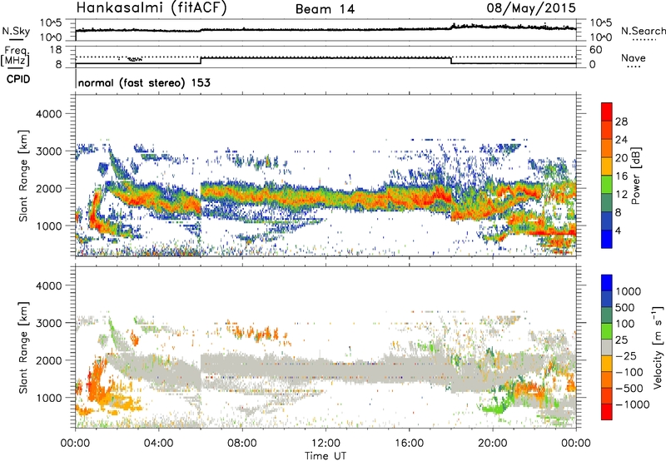Click the 'N.Sky' legend label
The height and width of the screenshot is (461, 666).
[16, 32]
